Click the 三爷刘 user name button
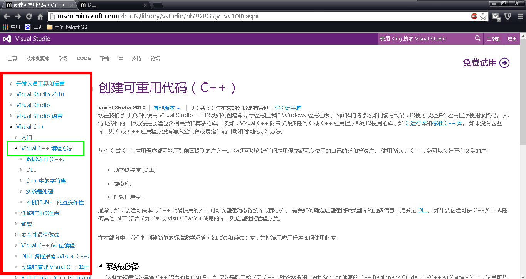This screenshot has height=279, width=526. click(x=493, y=39)
